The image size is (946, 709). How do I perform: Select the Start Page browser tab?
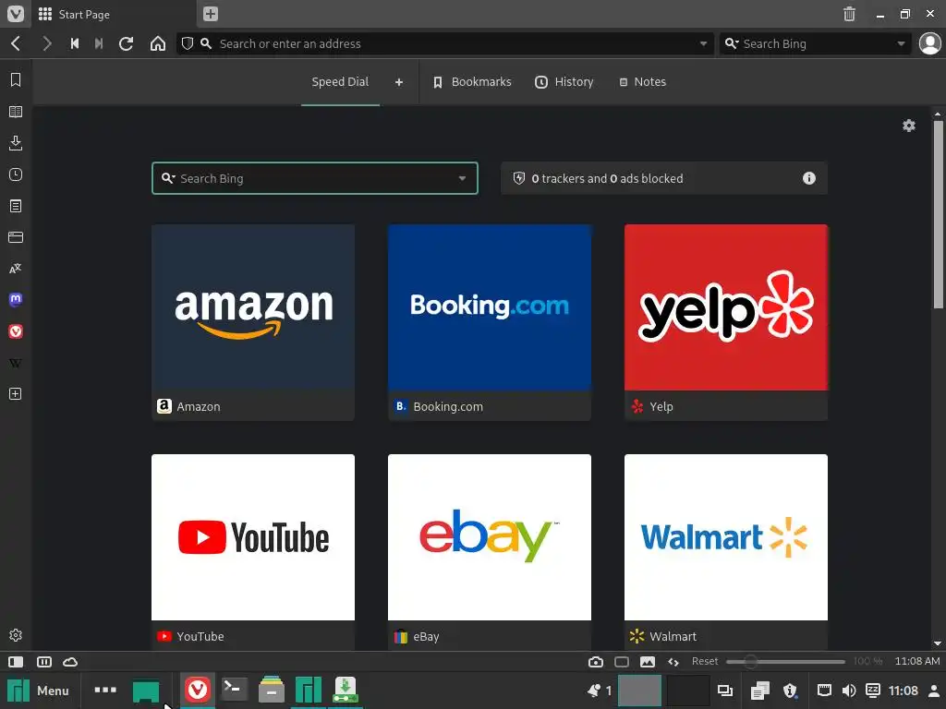point(112,14)
